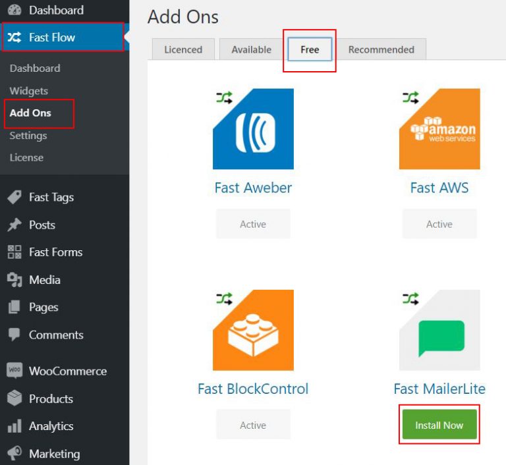The width and height of the screenshot is (506, 465).
Task: Click the Fast Forms grid icon
Action: [x=14, y=252]
